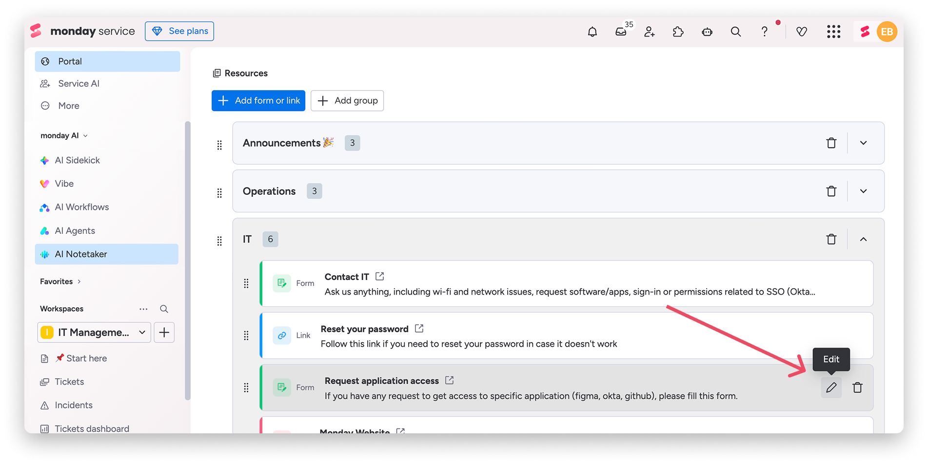This screenshot has height=465, width=928.
Task: Select AI Notetaker
Action: (x=106, y=254)
